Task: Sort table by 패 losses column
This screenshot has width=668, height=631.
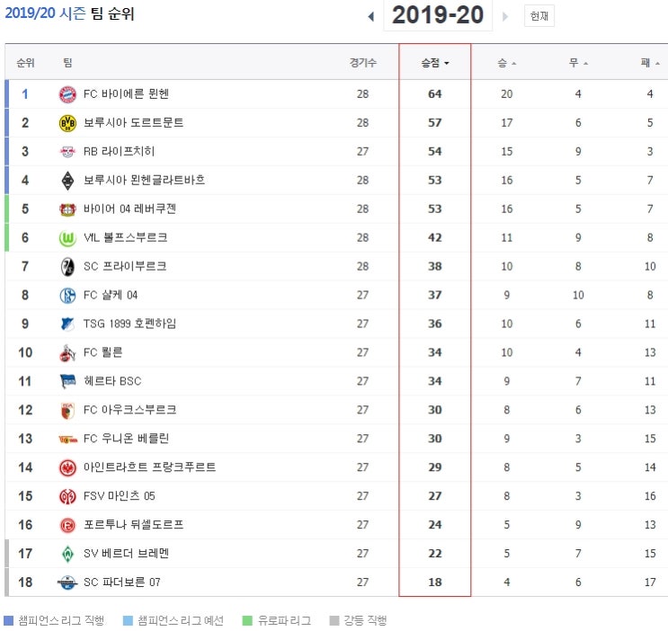Action: coord(650,63)
